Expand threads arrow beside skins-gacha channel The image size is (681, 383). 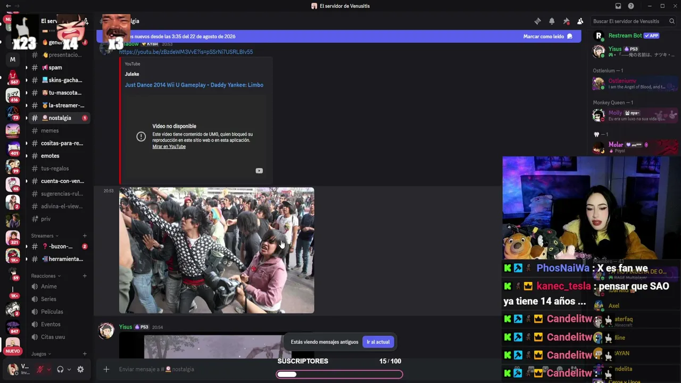coord(26,80)
